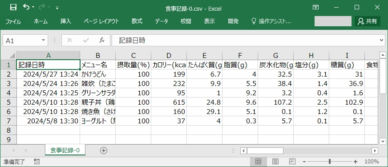Click the 100% zoom level
This screenshot has height=167, width=388.
click(372, 162)
